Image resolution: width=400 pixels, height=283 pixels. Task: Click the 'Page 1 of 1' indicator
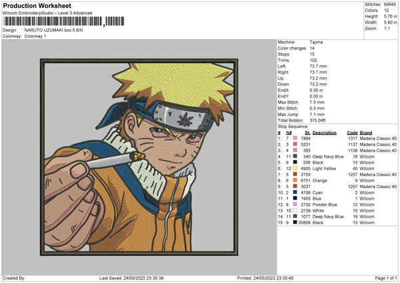(386, 278)
